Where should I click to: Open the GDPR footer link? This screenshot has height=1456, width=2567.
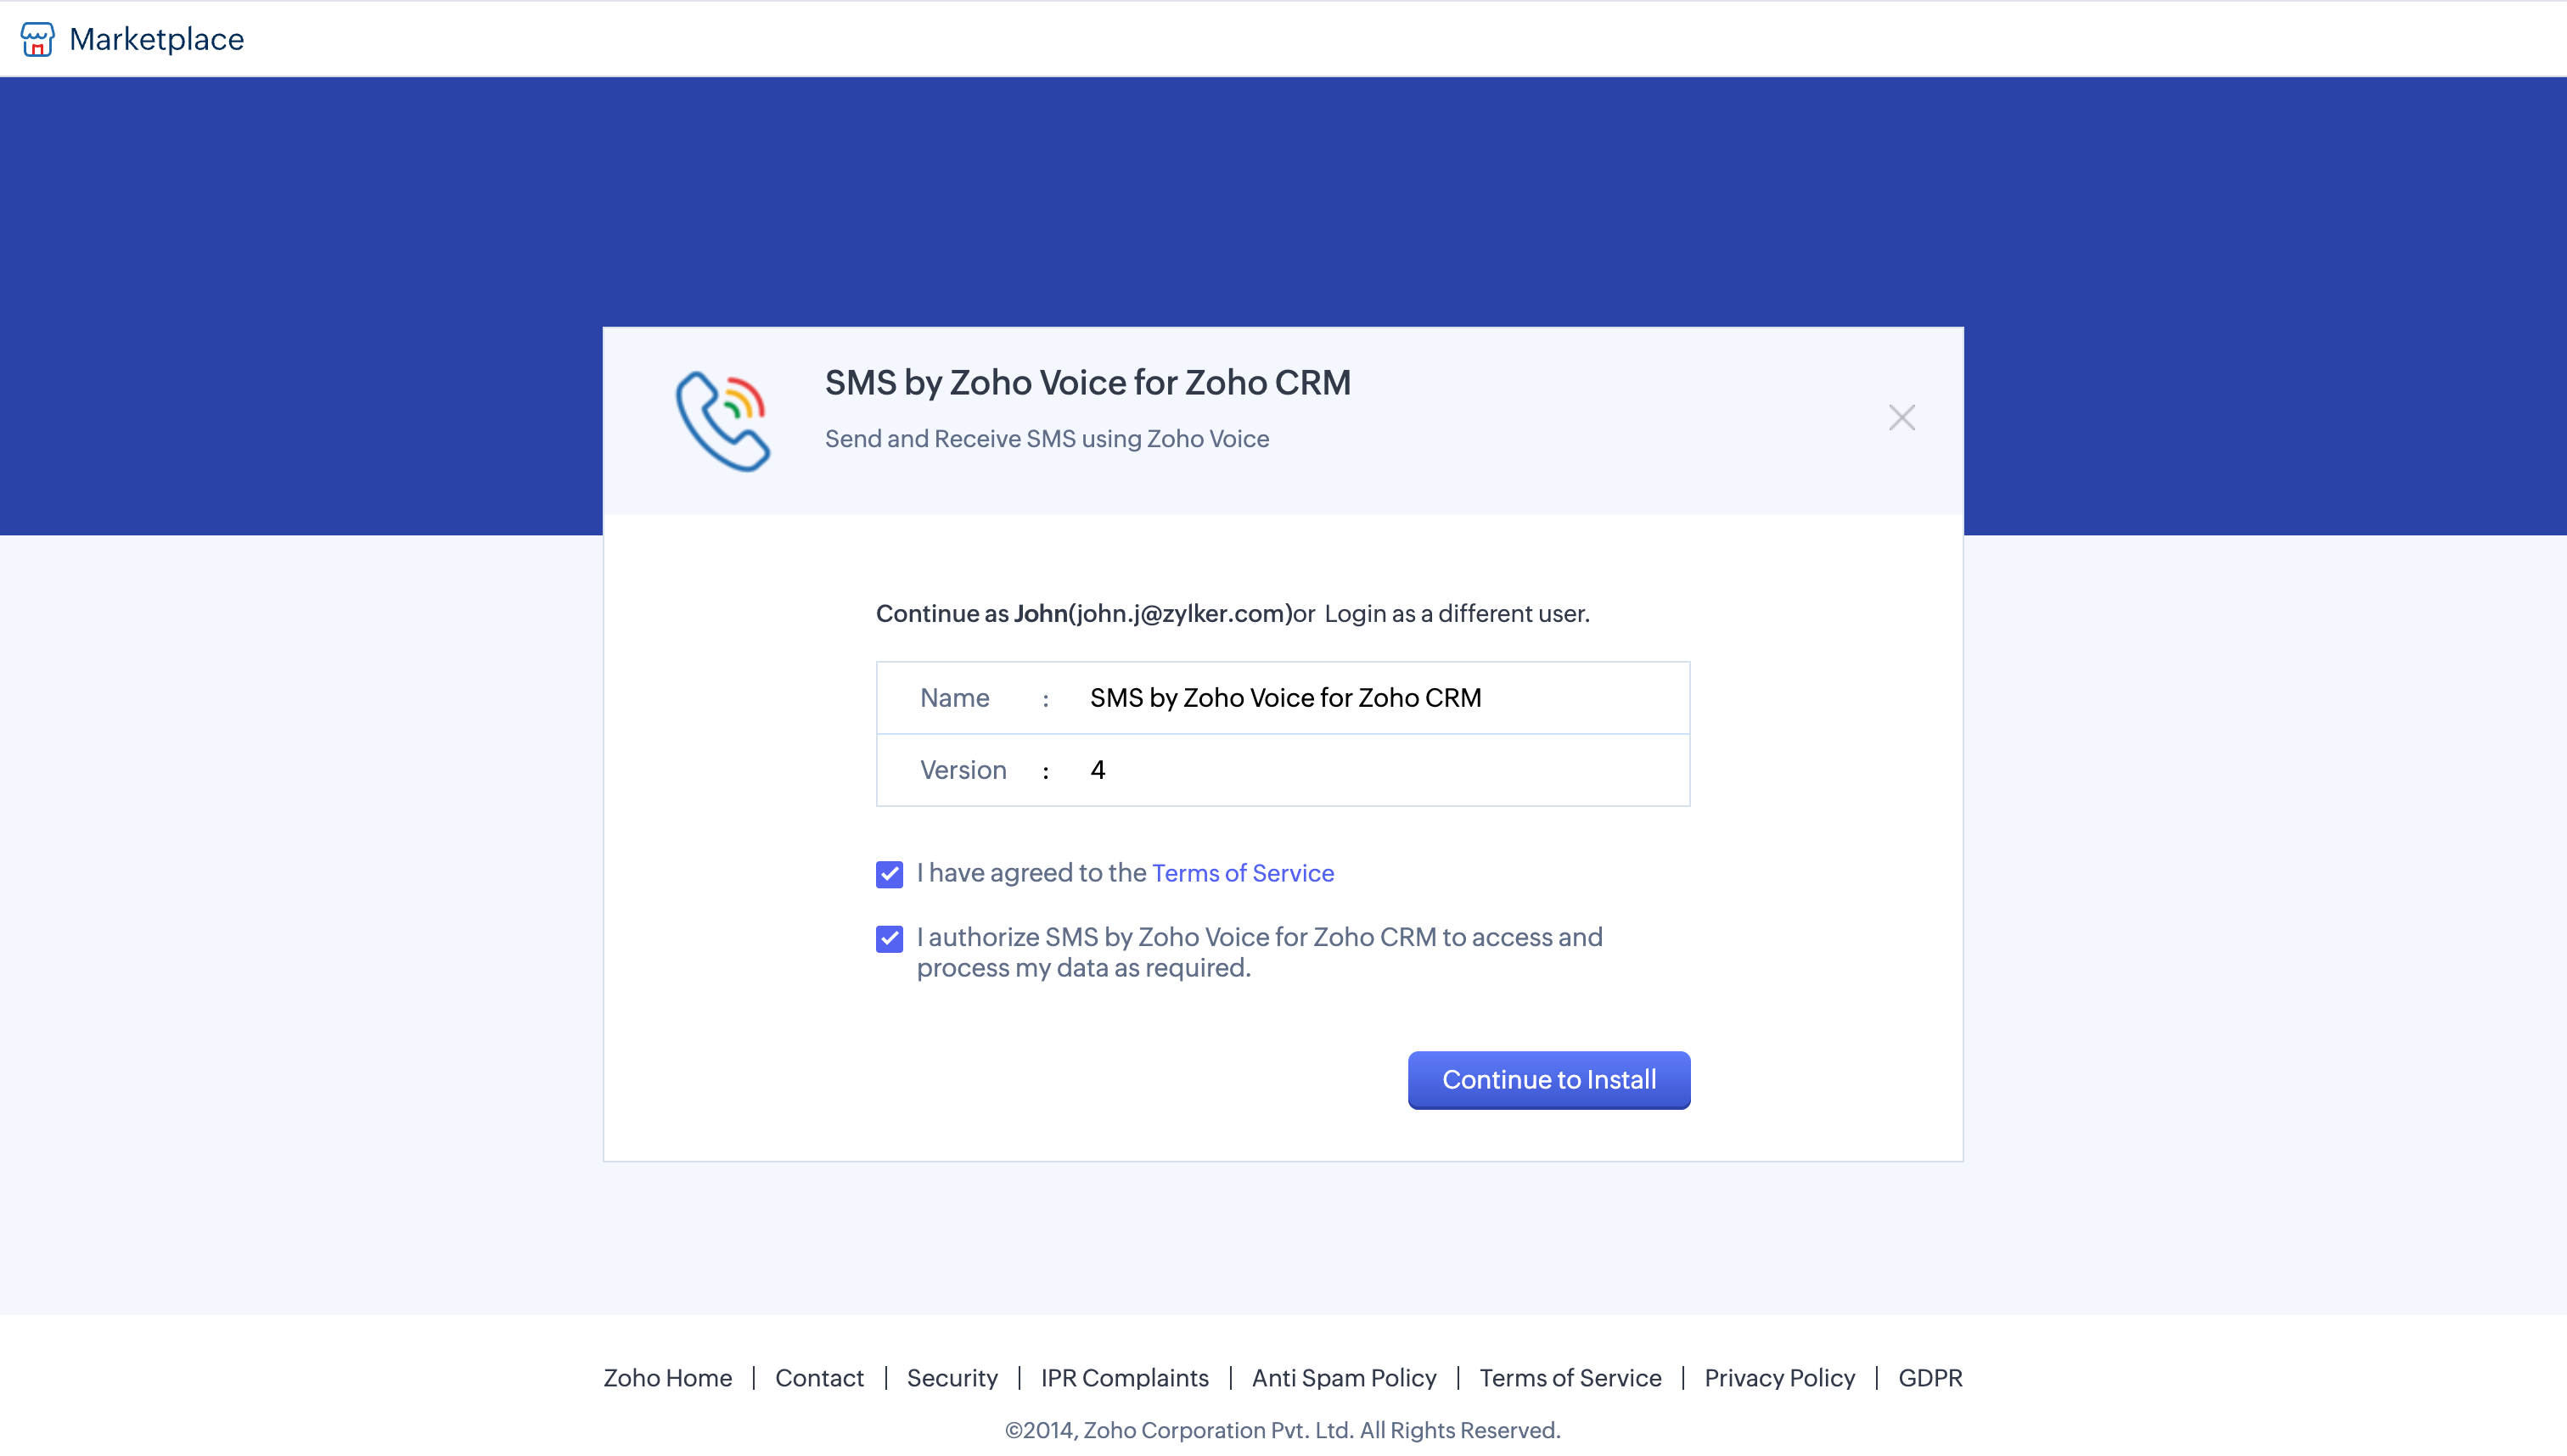click(x=1929, y=1377)
